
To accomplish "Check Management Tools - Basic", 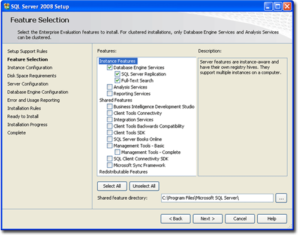I will tap(110, 146).
